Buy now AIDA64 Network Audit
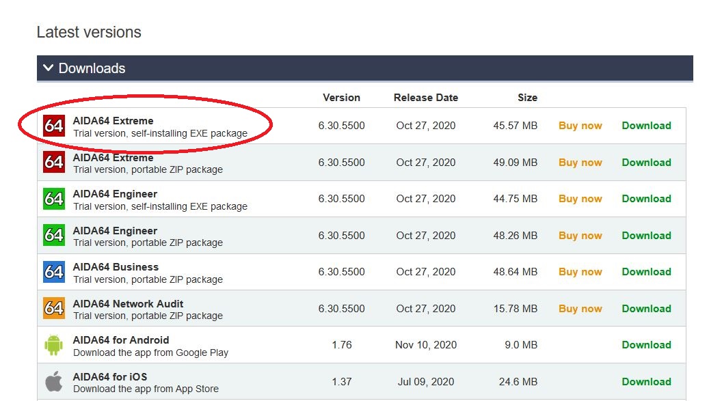This screenshot has width=722, height=401. 580,309
